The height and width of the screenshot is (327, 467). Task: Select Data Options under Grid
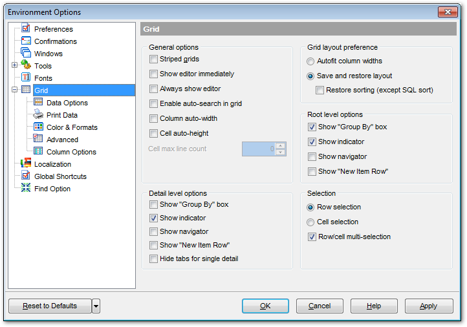pos(67,103)
